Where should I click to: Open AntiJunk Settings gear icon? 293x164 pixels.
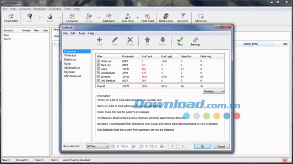(x=195, y=40)
